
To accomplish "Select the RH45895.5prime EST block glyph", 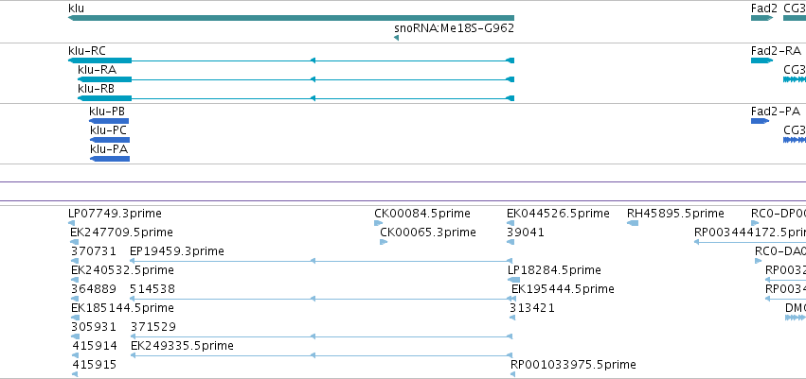I will pos(633,223).
